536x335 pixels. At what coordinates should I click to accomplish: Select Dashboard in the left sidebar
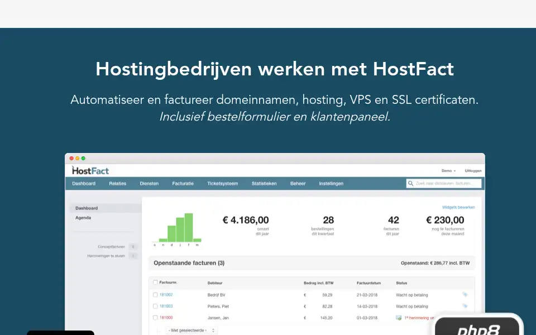click(x=106, y=208)
